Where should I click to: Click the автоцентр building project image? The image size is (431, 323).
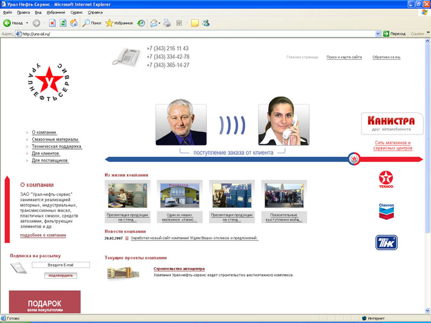pos(123,273)
